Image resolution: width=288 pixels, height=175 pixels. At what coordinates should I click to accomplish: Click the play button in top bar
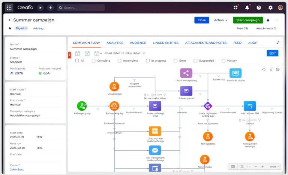40,7
